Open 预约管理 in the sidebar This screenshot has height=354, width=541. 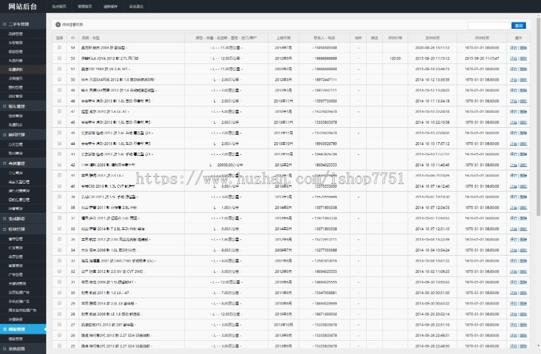tap(16, 88)
